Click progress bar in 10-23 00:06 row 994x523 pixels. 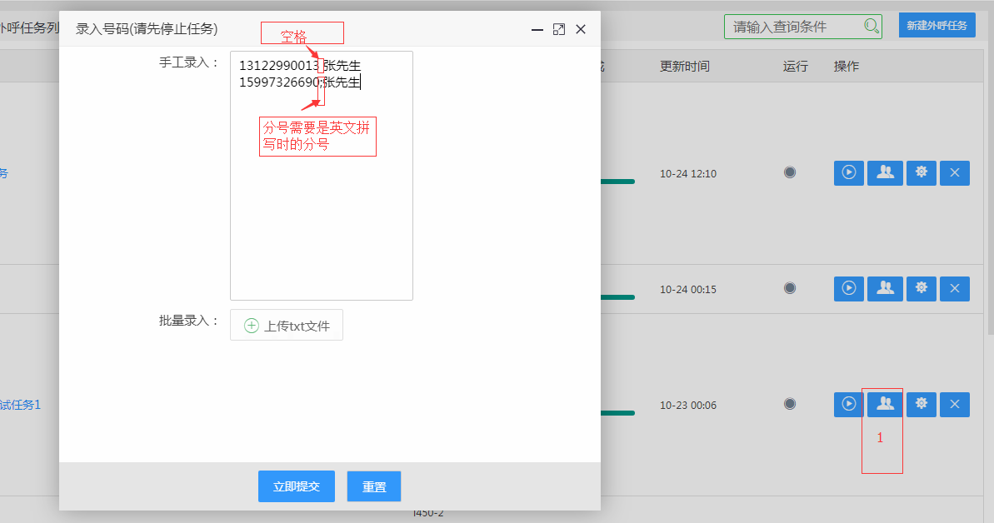(x=617, y=412)
